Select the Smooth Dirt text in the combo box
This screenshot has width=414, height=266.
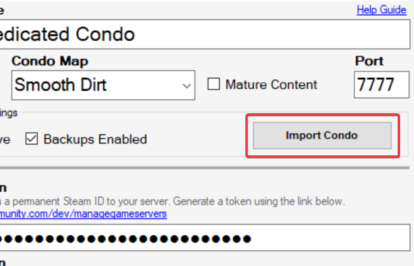[60, 85]
